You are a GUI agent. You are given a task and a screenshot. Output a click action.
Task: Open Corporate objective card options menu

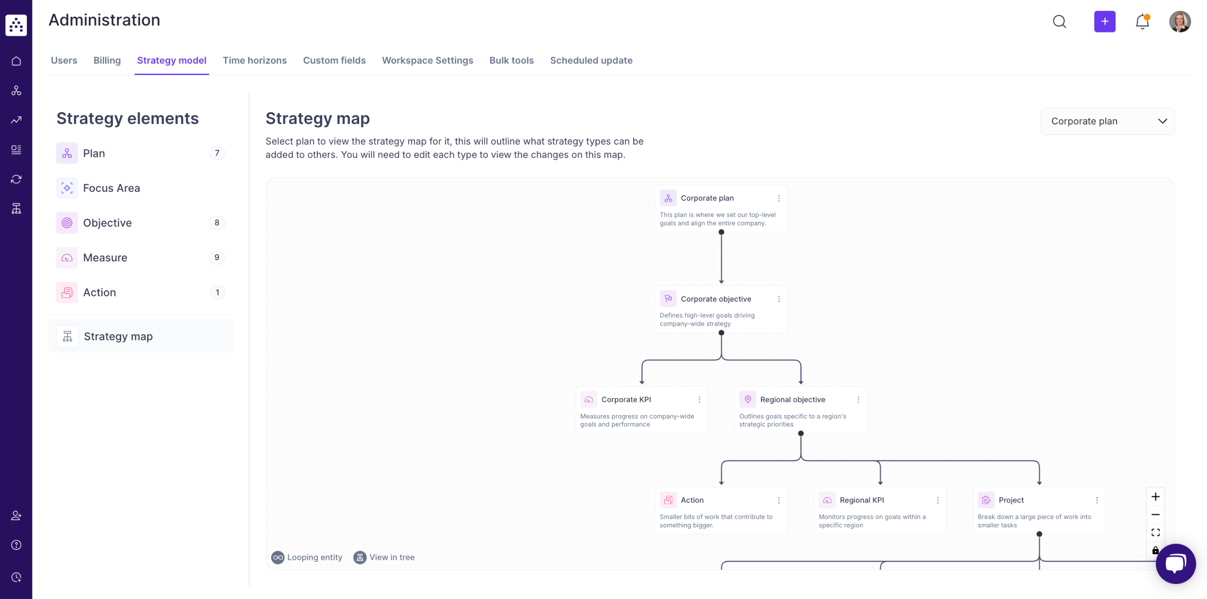(778, 299)
